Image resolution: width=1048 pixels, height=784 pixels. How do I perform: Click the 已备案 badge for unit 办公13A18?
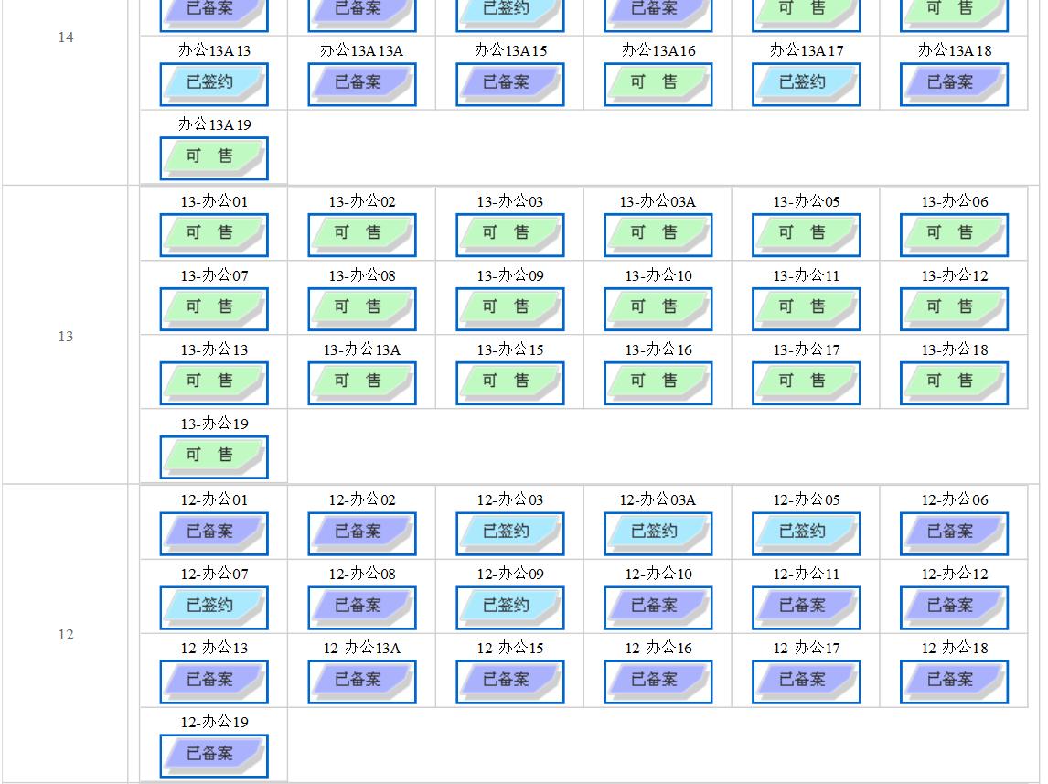tap(954, 83)
